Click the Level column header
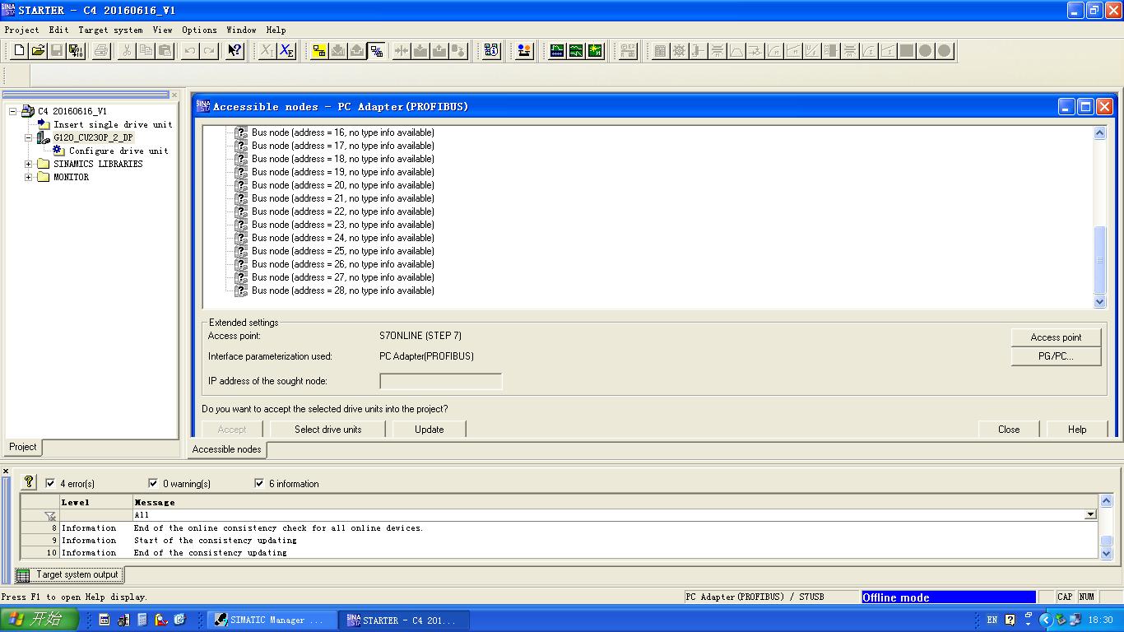The width and height of the screenshot is (1124, 632). (x=96, y=502)
